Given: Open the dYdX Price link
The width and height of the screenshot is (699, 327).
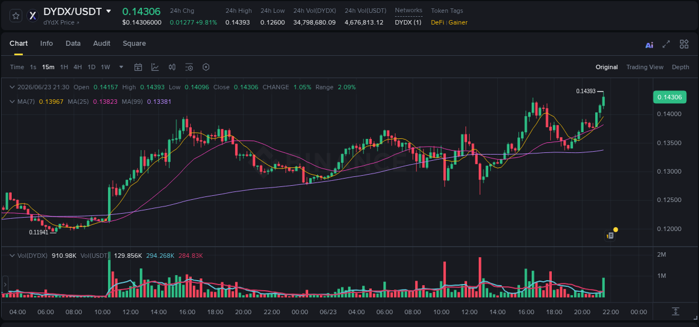Looking at the screenshot, I should (x=61, y=22).
